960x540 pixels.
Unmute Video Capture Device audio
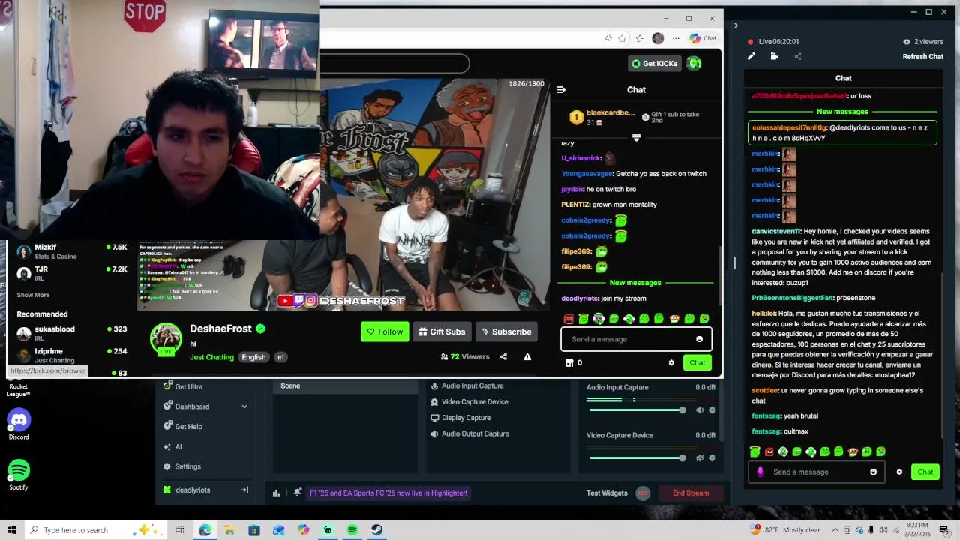coord(700,457)
